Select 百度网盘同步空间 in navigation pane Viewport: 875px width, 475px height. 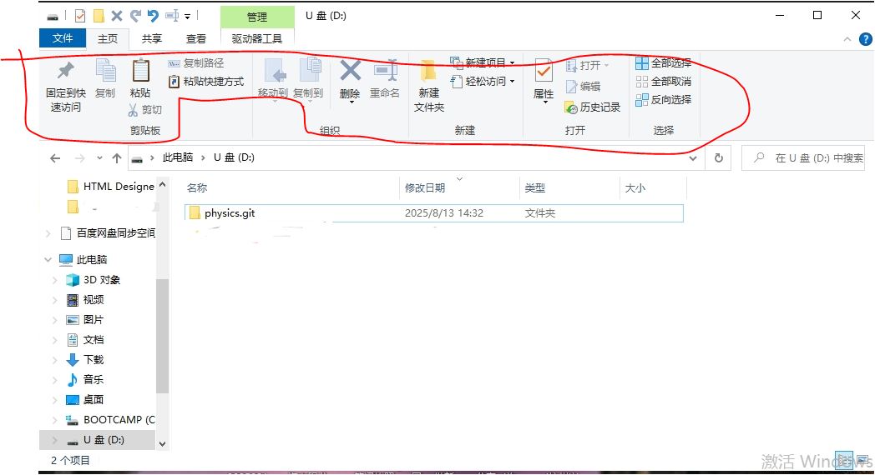[x=108, y=232]
